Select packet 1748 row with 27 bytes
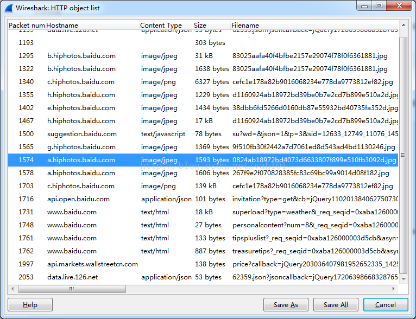Screen dimensions: 416x319 (x=203, y=225)
